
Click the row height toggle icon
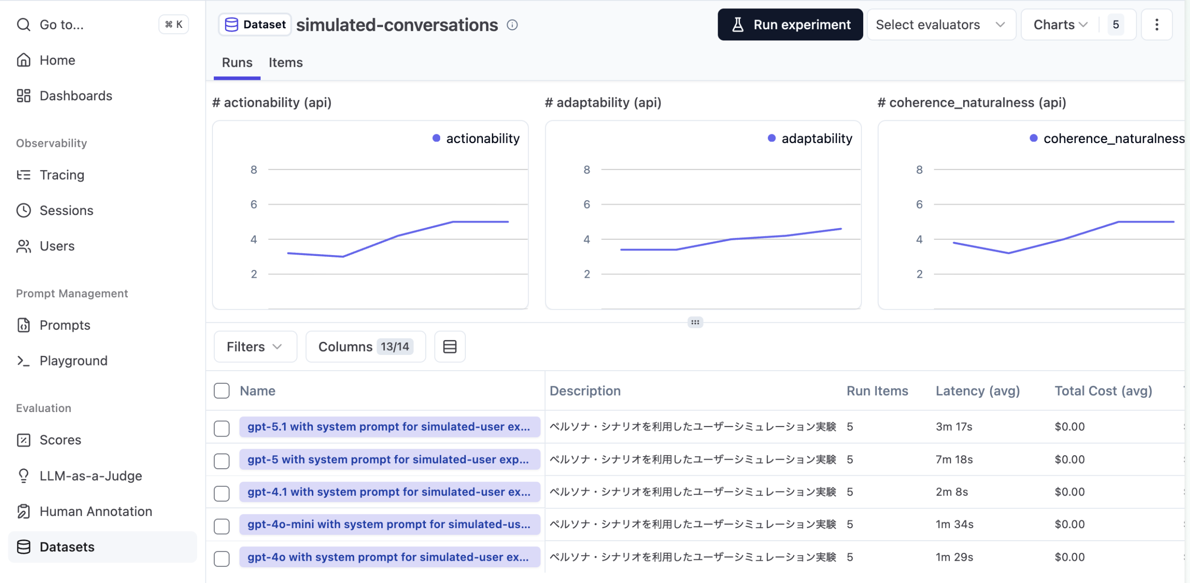click(450, 347)
